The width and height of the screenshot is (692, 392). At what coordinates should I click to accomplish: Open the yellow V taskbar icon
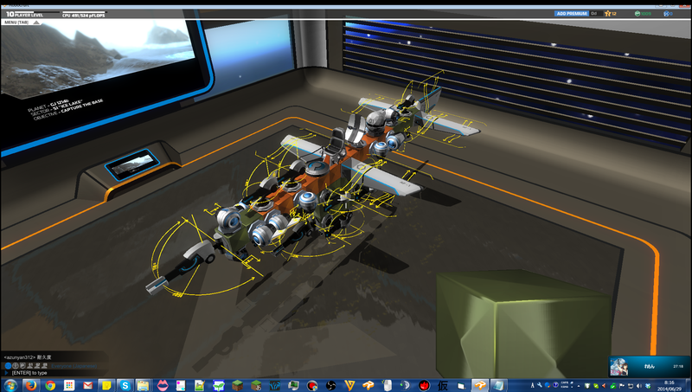[x=349, y=385]
